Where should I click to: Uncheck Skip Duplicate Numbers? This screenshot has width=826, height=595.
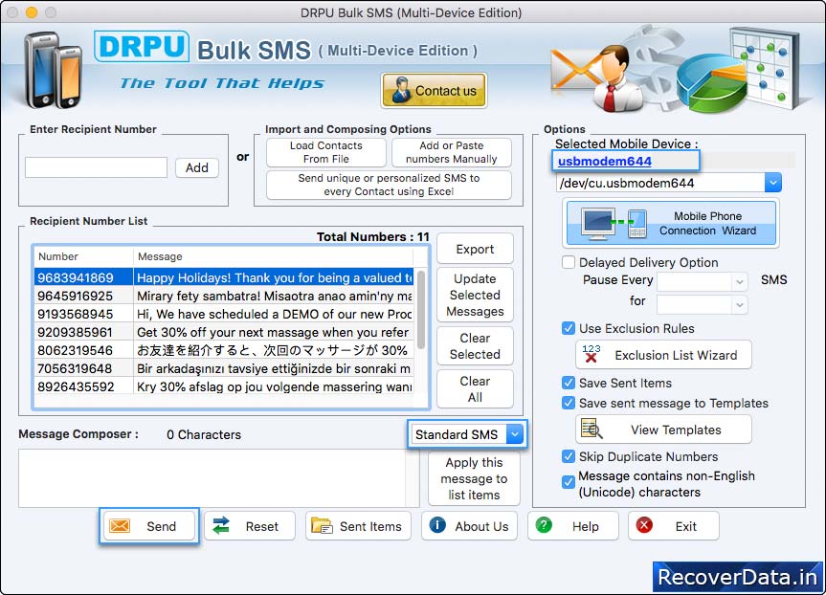coord(568,456)
